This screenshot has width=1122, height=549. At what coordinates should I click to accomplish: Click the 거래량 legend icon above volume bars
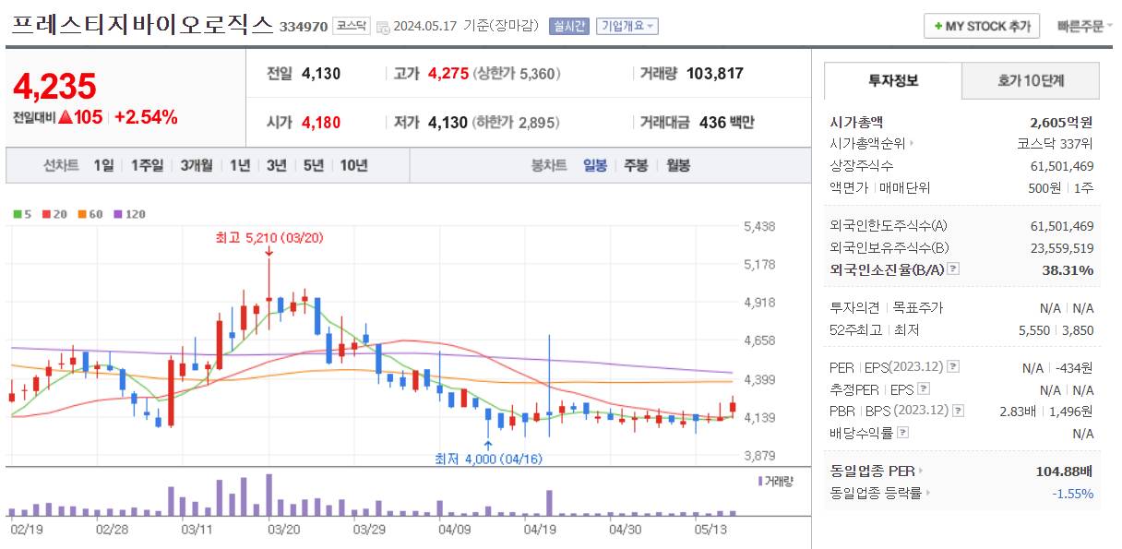click(759, 480)
